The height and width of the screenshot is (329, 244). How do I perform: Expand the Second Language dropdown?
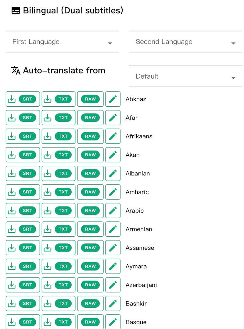tap(186, 42)
